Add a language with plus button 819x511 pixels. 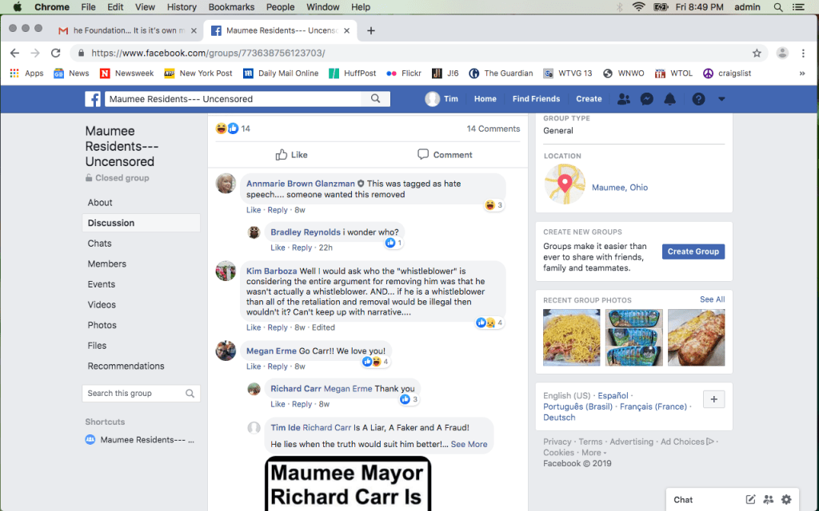click(x=713, y=399)
